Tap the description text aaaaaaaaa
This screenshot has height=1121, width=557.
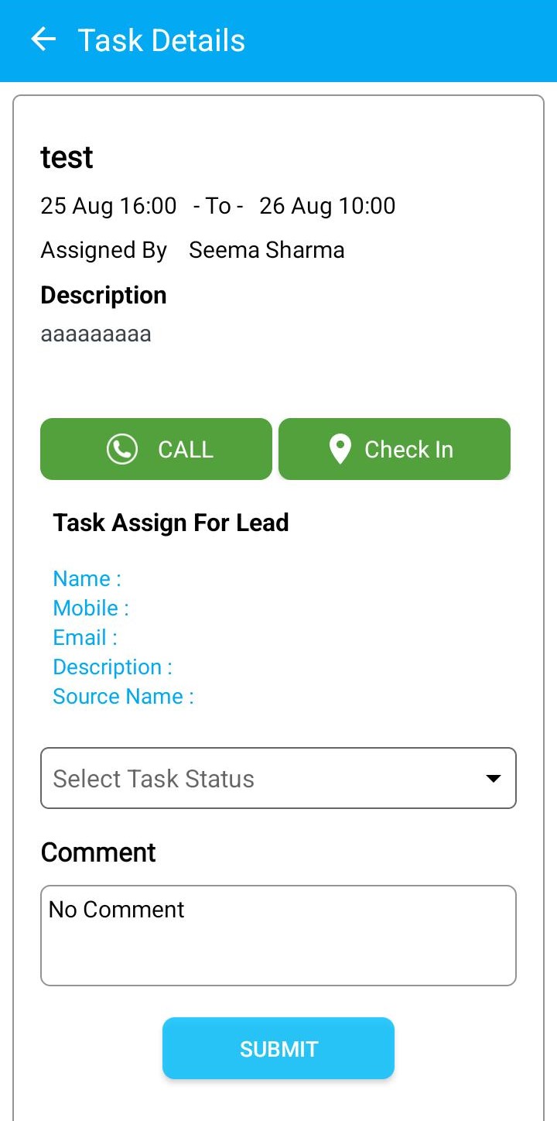96,334
